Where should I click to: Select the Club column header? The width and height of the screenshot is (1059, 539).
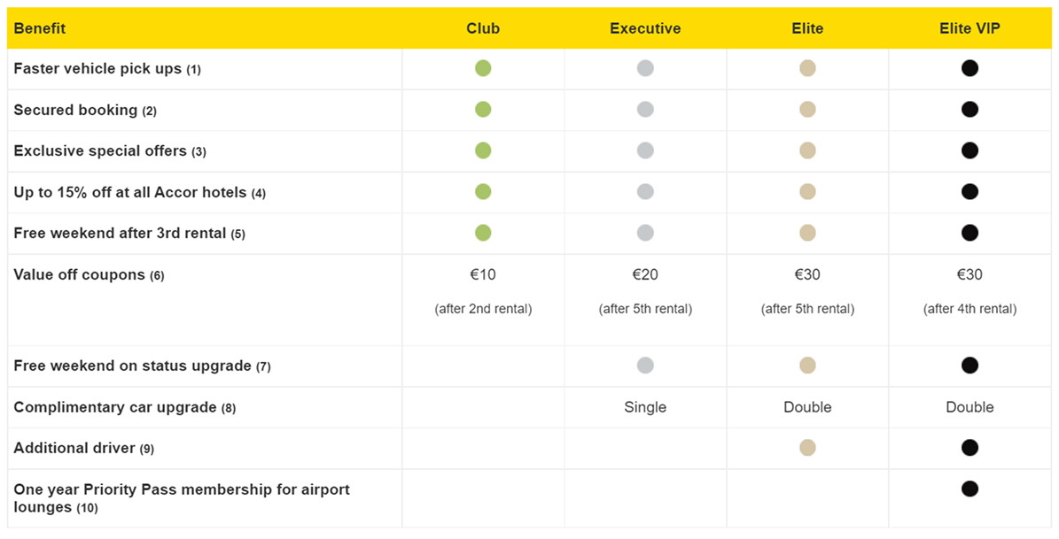483,28
